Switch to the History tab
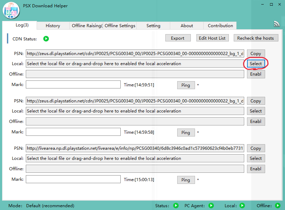Image resolution: width=285 pixels, height=210 pixels. 53,25
